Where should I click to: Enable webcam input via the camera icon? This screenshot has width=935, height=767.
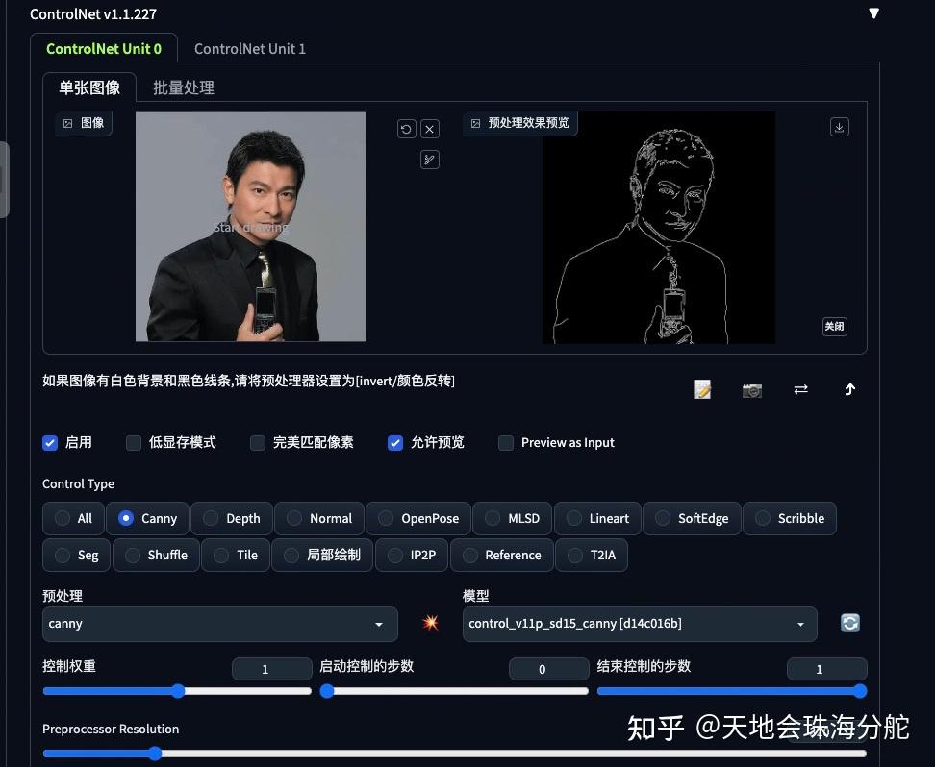pyautogui.click(x=751, y=389)
